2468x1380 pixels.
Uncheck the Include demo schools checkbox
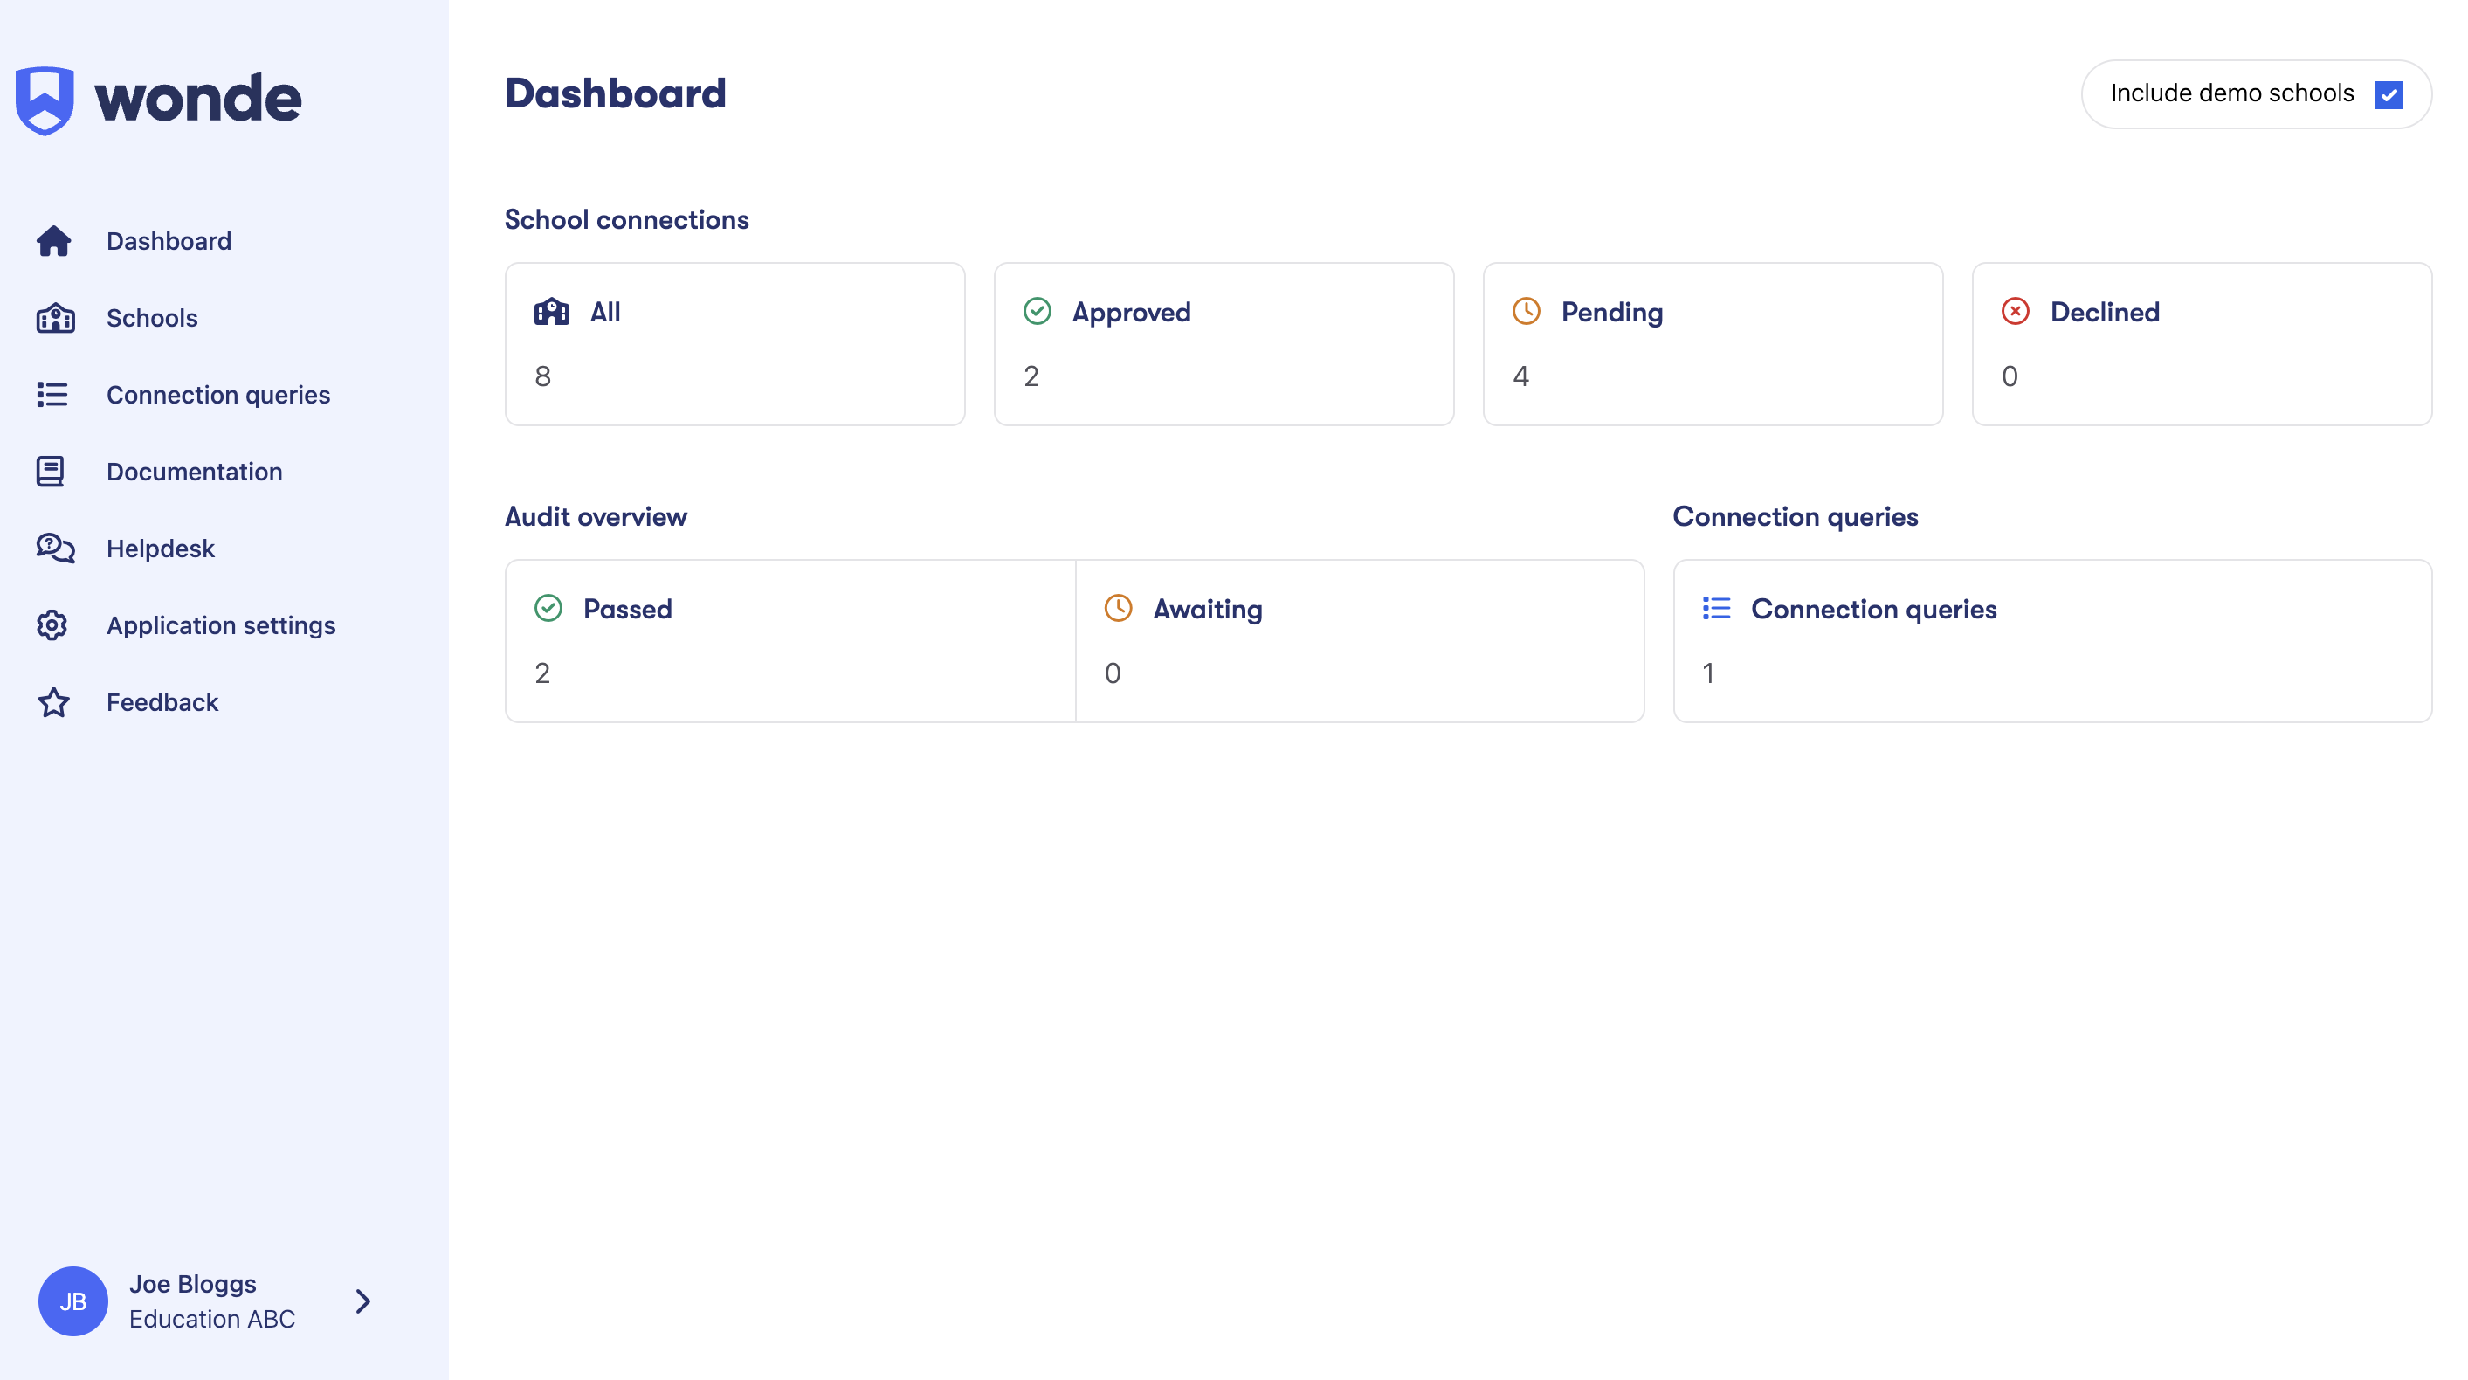(2389, 95)
